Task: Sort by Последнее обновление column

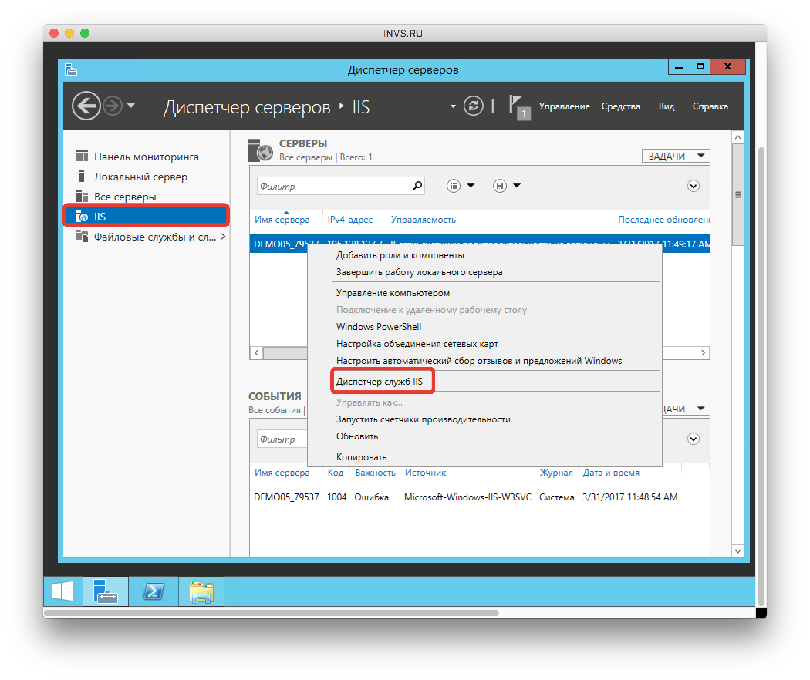Action: click(x=663, y=219)
